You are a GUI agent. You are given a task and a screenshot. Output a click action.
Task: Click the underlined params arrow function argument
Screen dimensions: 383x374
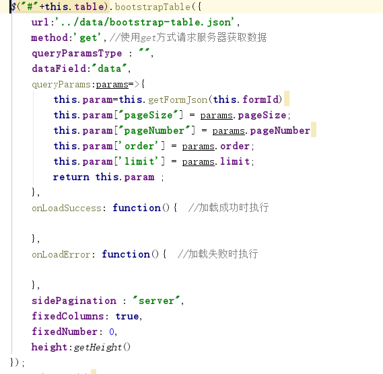pyautogui.click(x=112, y=85)
